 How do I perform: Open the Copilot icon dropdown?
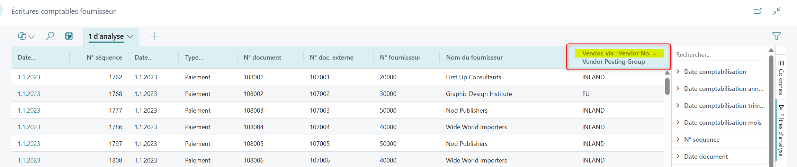coord(26,36)
